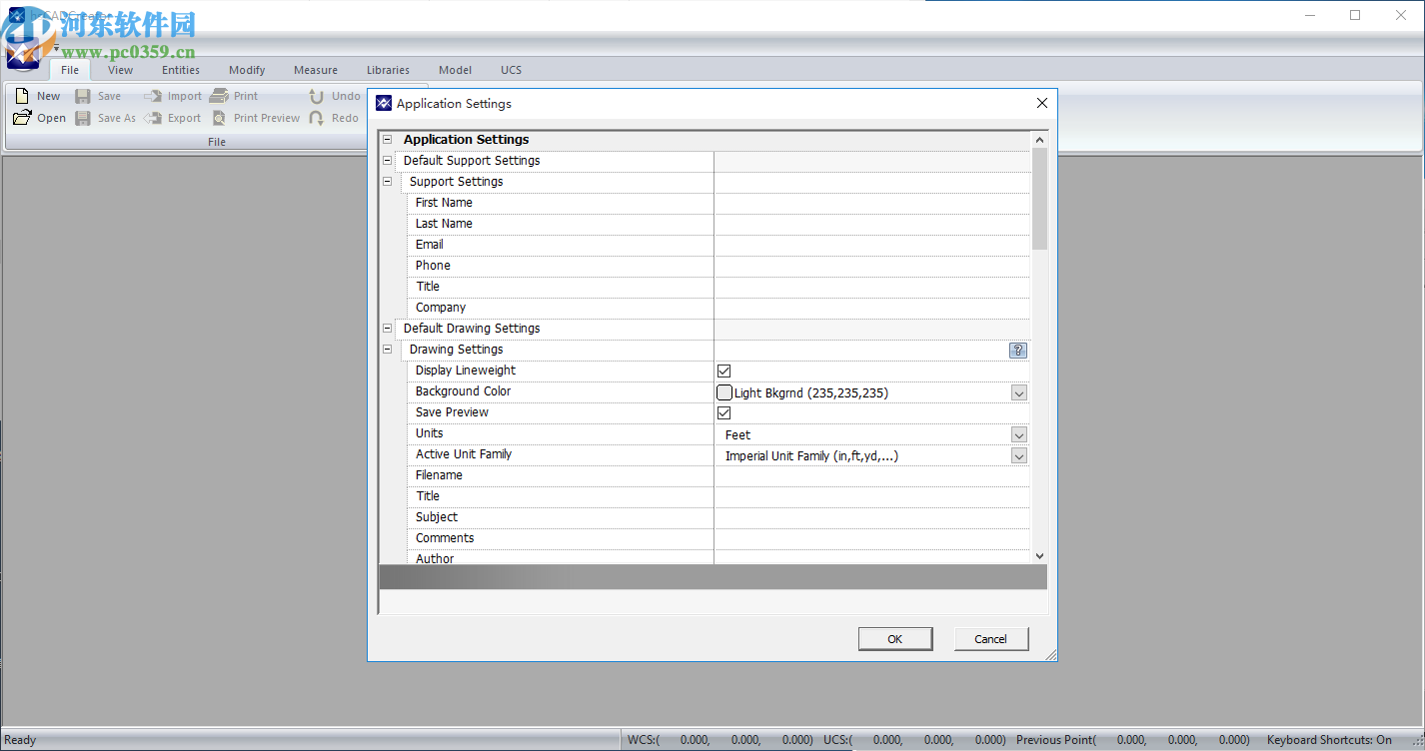Click the First Name value field
Viewport: 1425px width, 751px height.
(x=871, y=203)
